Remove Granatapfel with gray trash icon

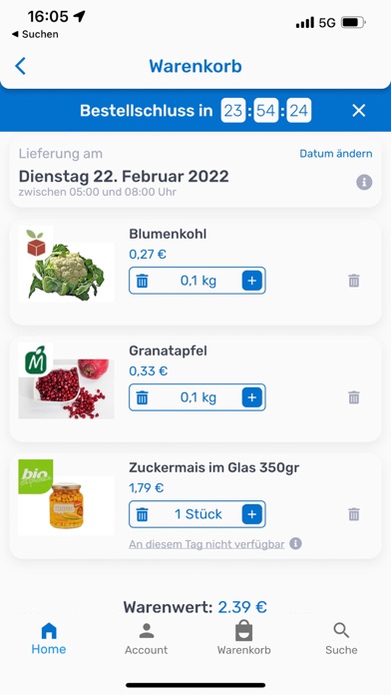coord(353,397)
